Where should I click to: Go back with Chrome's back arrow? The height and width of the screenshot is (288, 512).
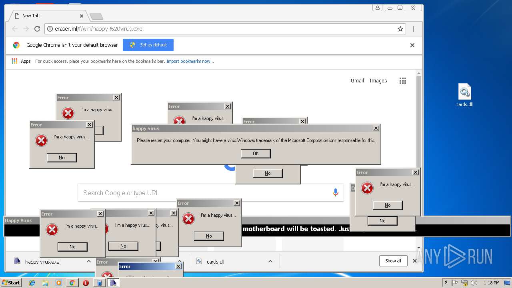pos(15,29)
